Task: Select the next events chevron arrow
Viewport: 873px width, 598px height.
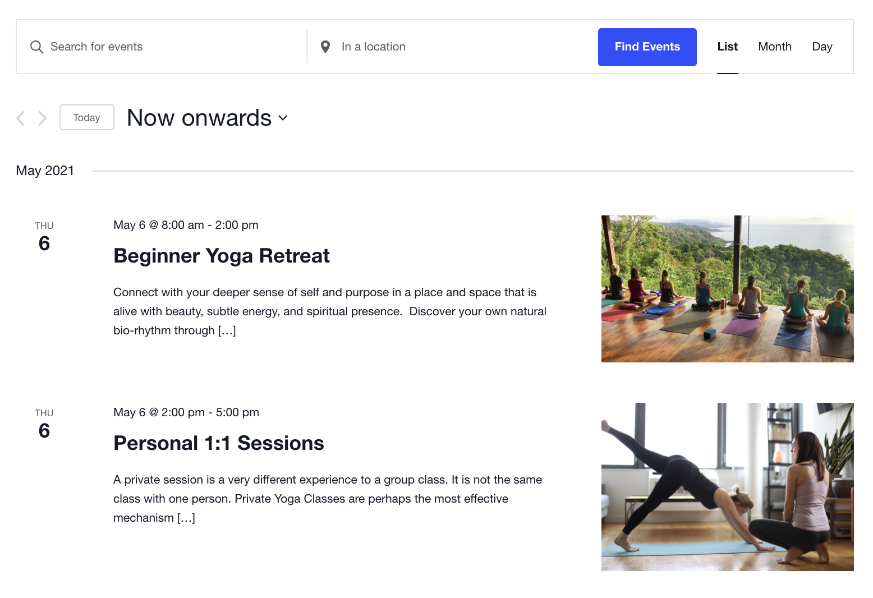Action: [43, 117]
